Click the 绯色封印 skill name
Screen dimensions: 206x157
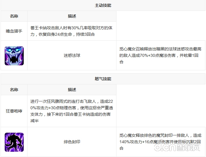pyautogui.click(x=72, y=142)
